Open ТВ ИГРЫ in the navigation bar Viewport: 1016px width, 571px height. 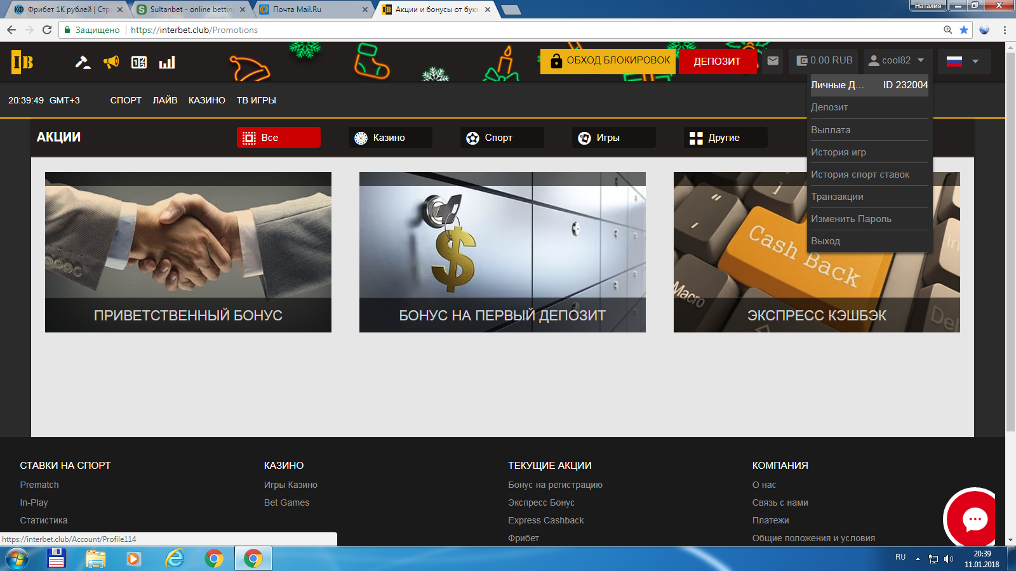tap(257, 100)
